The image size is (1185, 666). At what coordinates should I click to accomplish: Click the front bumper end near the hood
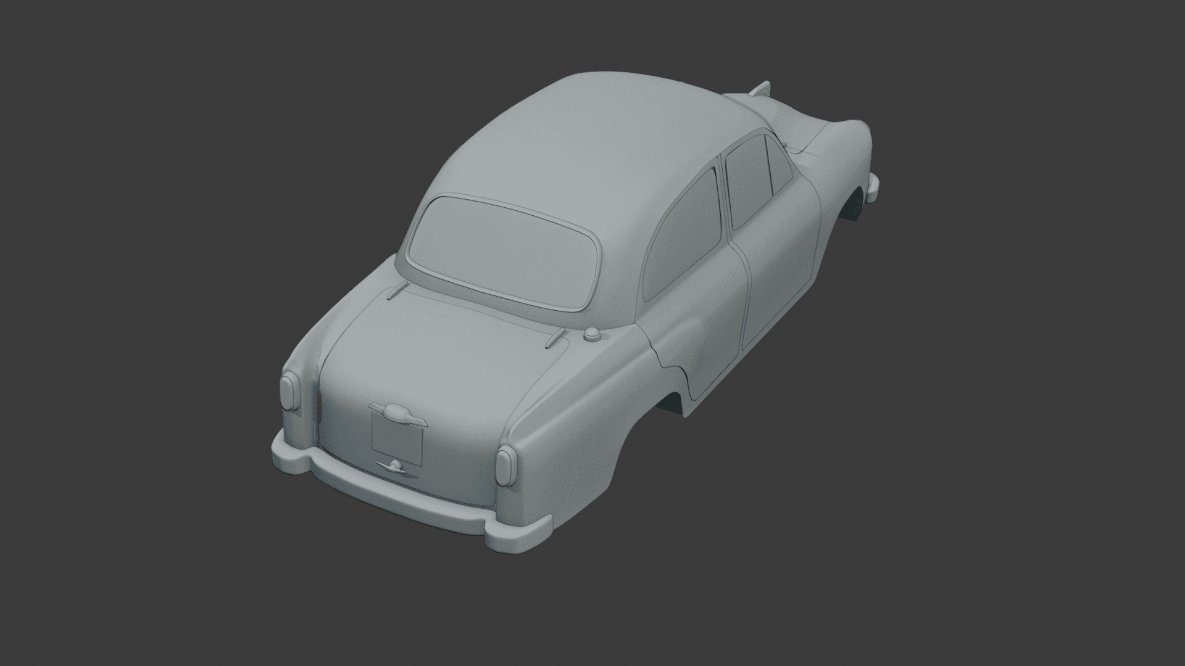click(x=873, y=187)
